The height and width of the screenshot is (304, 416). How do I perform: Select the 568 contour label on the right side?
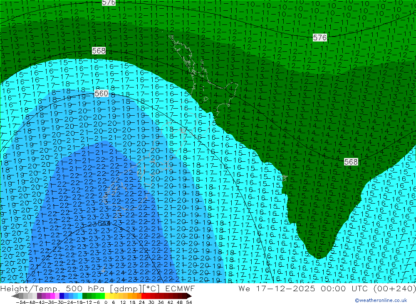coord(351,162)
